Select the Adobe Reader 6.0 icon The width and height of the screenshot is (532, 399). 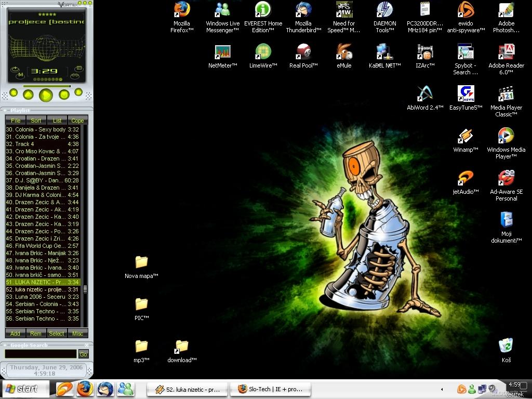(506, 59)
